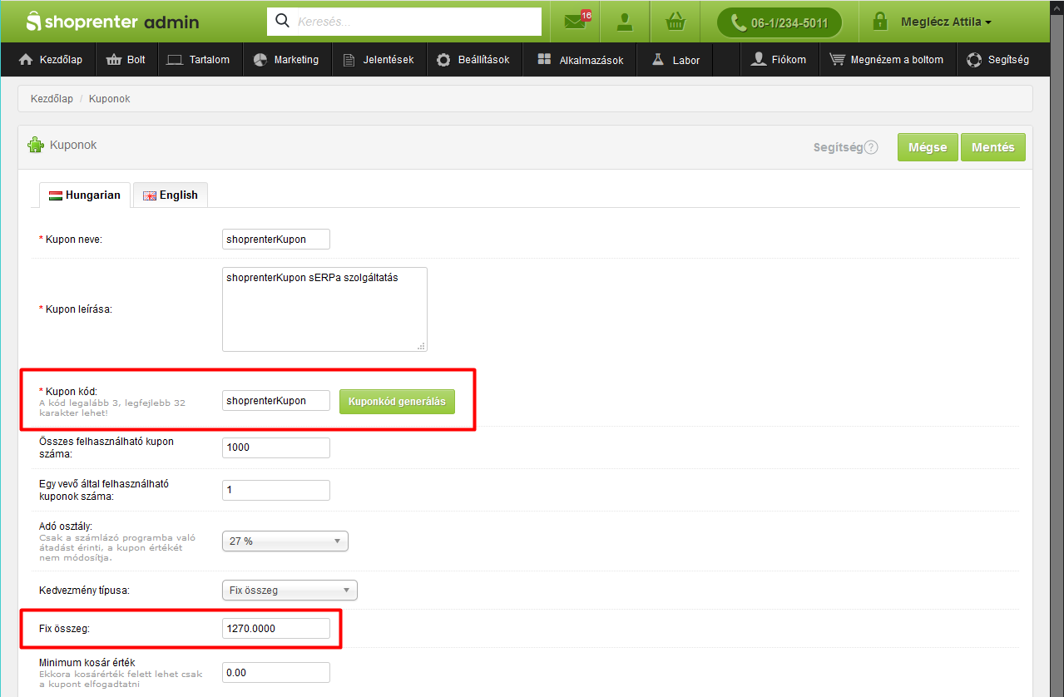Image resolution: width=1064 pixels, height=697 pixels.
Task: Open the Adó osztály 27 % dropdown
Action: click(285, 541)
